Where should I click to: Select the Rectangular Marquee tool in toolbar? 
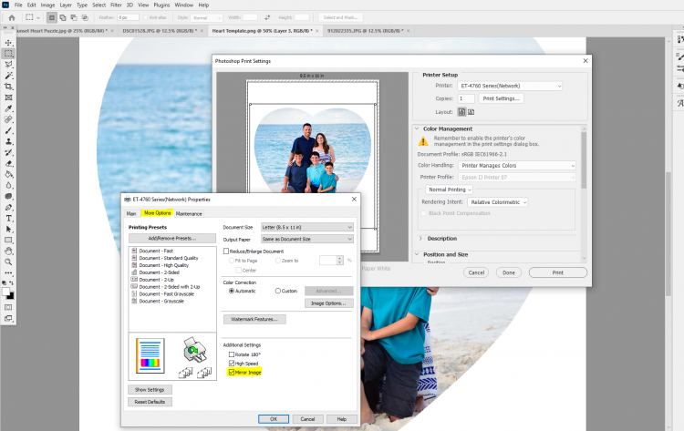pos(8,54)
